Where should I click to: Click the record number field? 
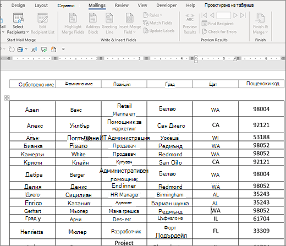pos(224,15)
